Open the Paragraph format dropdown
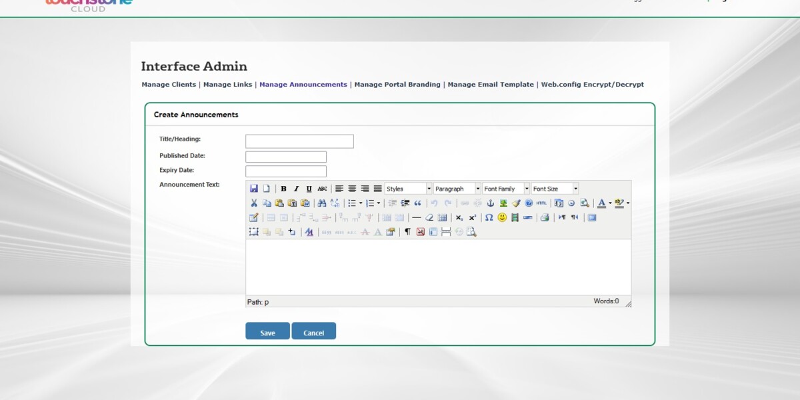This screenshot has height=400, width=800. coord(456,188)
